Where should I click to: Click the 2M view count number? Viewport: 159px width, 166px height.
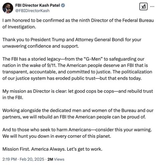50,159
